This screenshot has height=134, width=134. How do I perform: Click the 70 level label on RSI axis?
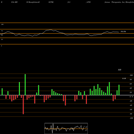(2, 31)
